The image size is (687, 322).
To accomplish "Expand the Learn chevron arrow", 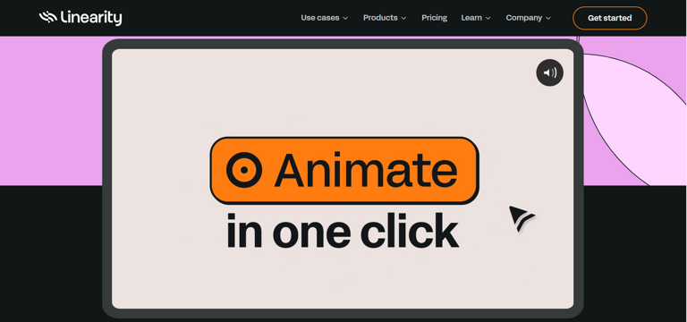I will (x=488, y=19).
